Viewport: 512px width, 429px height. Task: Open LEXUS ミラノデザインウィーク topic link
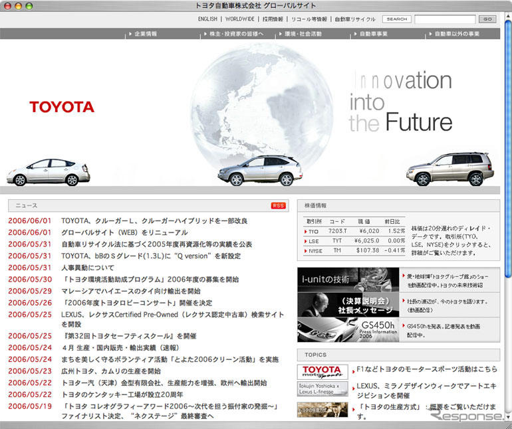click(427, 390)
